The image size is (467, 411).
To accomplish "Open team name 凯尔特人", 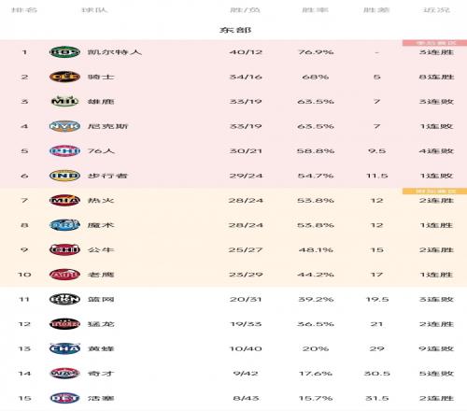I will 115,52.
